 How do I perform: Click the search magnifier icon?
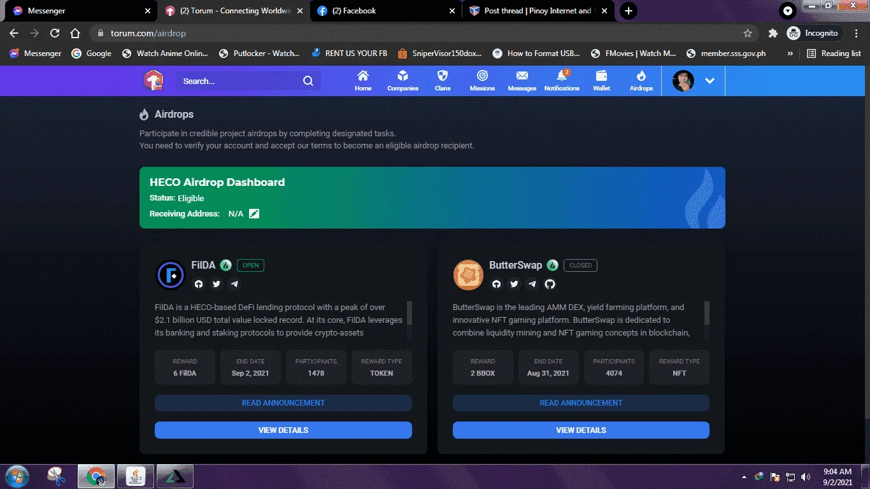308,81
